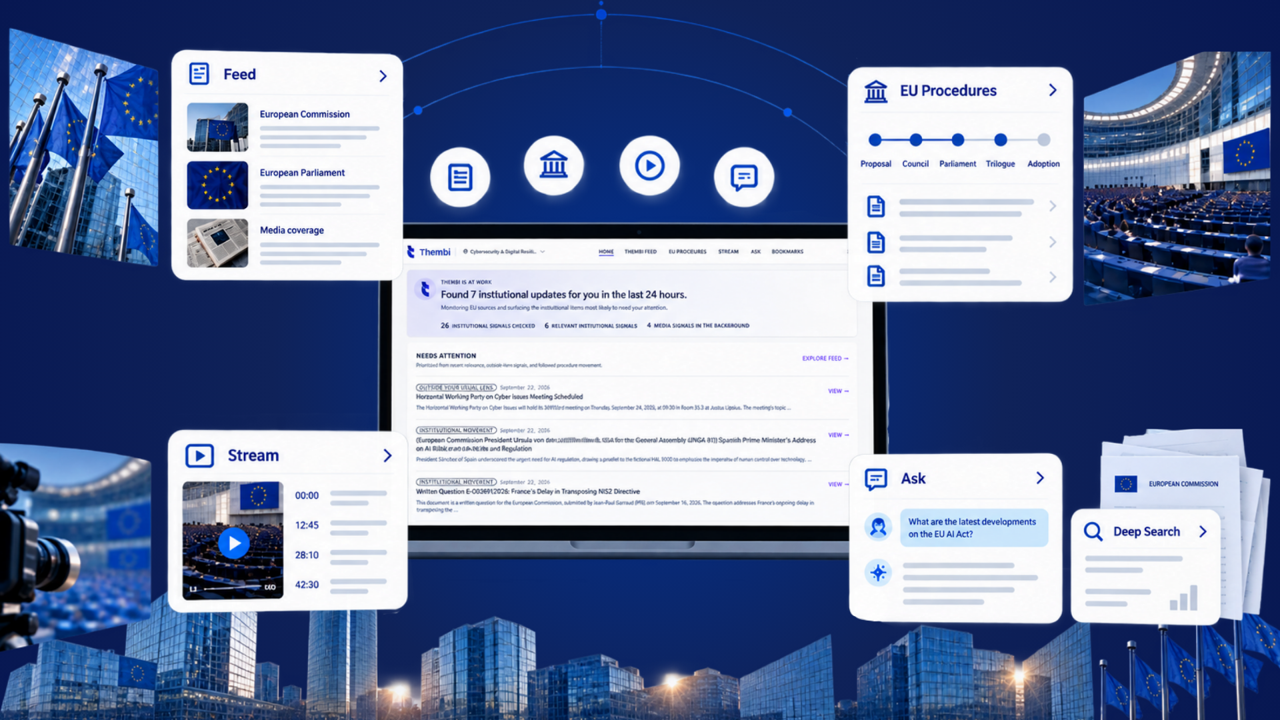Switch to the HOME tab
The image size is (1280, 720).
click(605, 252)
